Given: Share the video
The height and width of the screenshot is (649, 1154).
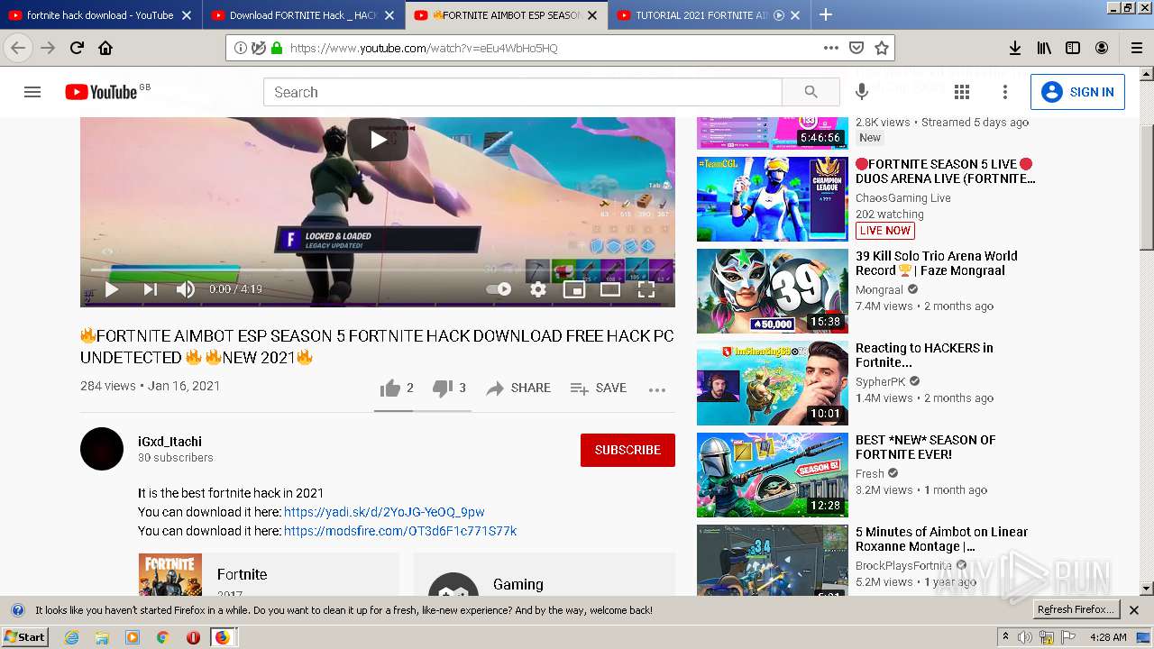Looking at the screenshot, I should pos(518,388).
